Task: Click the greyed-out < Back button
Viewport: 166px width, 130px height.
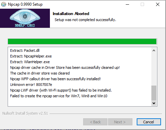Action: [x=95, y=122]
